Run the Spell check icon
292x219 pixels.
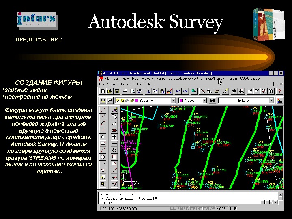(140, 91)
